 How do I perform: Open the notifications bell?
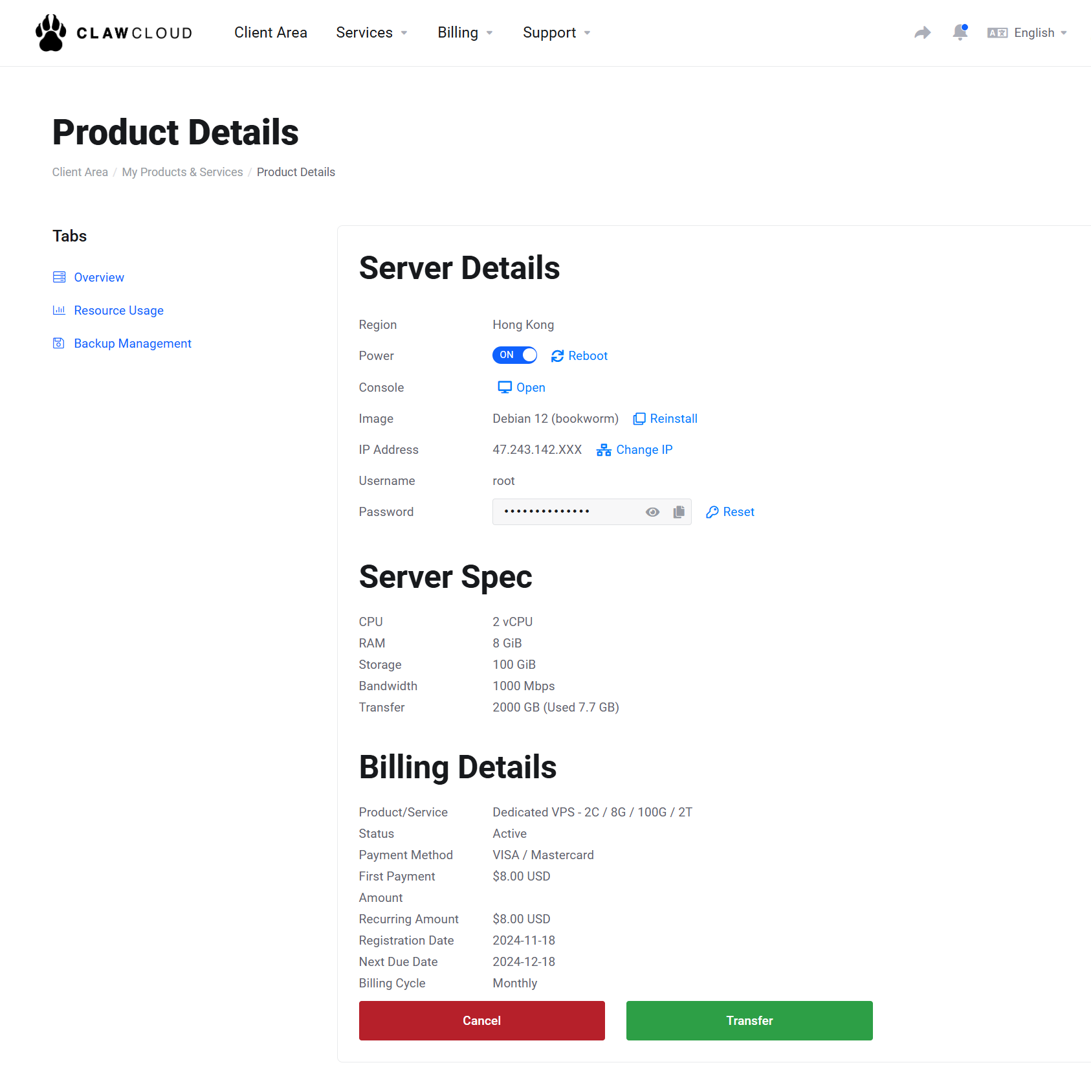[x=960, y=32]
